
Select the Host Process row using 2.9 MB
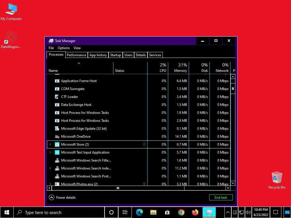[139, 121]
